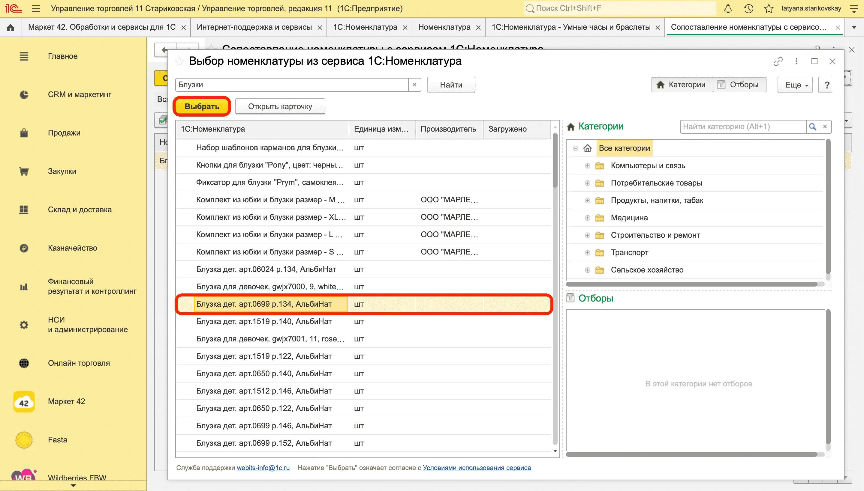This screenshot has width=864, height=491.
Task: Open CRM и маркетинг section
Action: (x=79, y=94)
